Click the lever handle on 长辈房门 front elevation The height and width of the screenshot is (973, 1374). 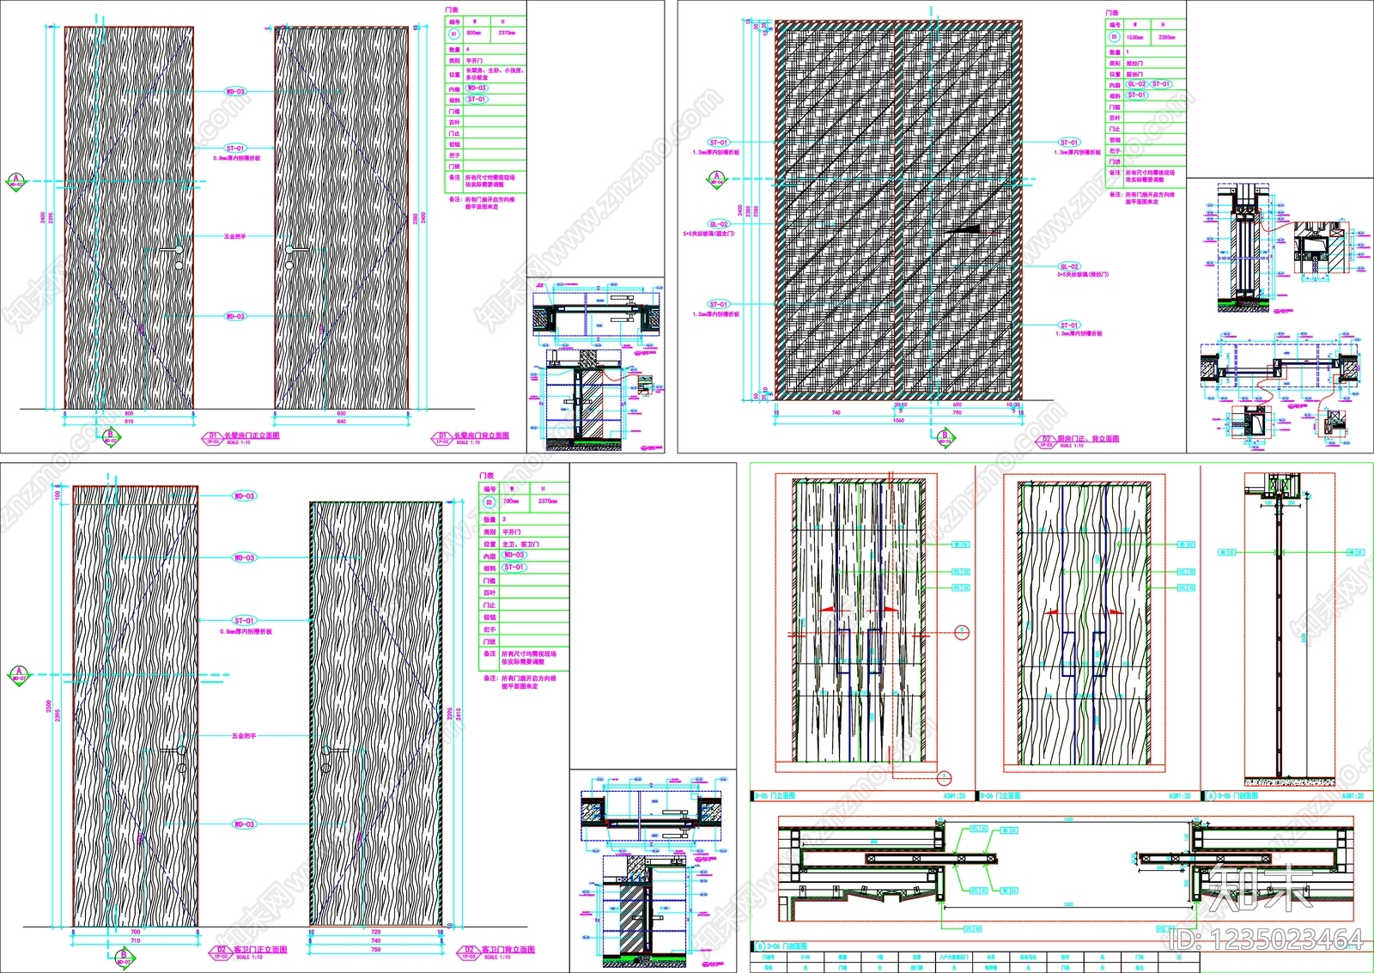pos(170,250)
